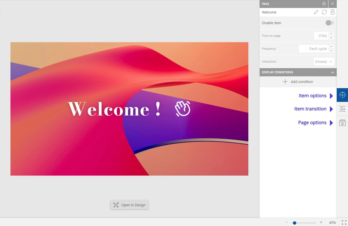Open the flow/shuffle panel icon in sidebar
Image resolution: width=348 pixels, height=226 pixels.
click(x=342, y=109)
